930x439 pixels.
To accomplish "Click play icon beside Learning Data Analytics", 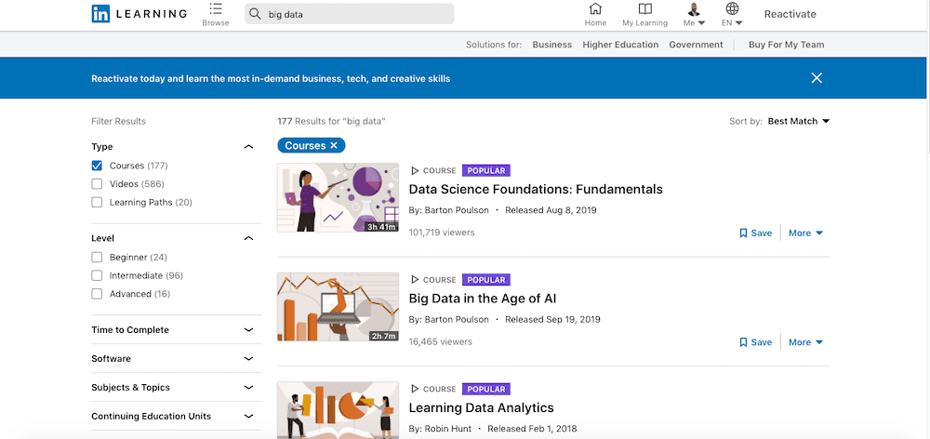I will (x=415, y=389).
